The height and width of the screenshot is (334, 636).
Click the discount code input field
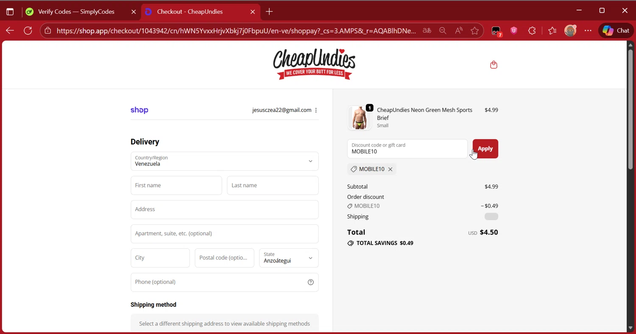click(x=407, y=149)
